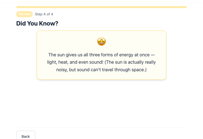Click the yellow progress bar at top
203x139 pixels.
point(101,7)
